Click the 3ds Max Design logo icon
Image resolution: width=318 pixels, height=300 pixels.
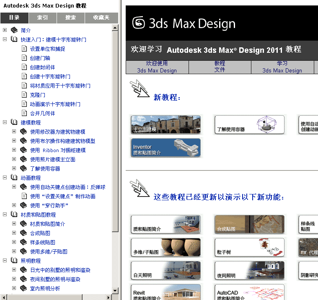pyautogui.click(x=139, y=23)
